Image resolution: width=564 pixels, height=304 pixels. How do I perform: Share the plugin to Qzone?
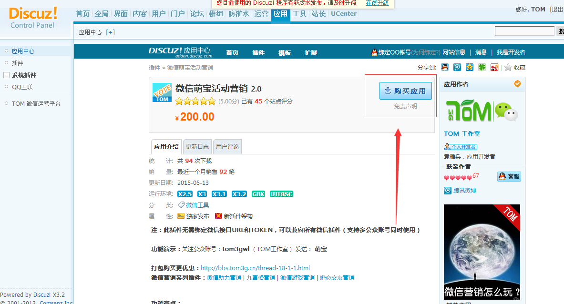(x=469, y=67)
